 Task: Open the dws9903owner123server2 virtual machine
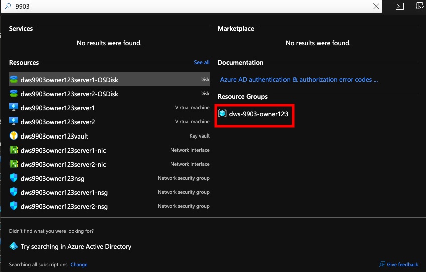click(x=109, y=122)
